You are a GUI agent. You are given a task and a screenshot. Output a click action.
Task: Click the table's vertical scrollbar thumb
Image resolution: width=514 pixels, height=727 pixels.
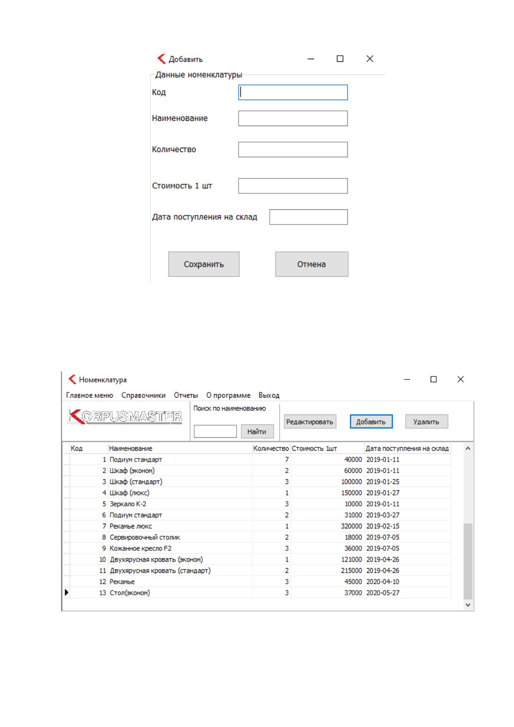pos(468,561)
